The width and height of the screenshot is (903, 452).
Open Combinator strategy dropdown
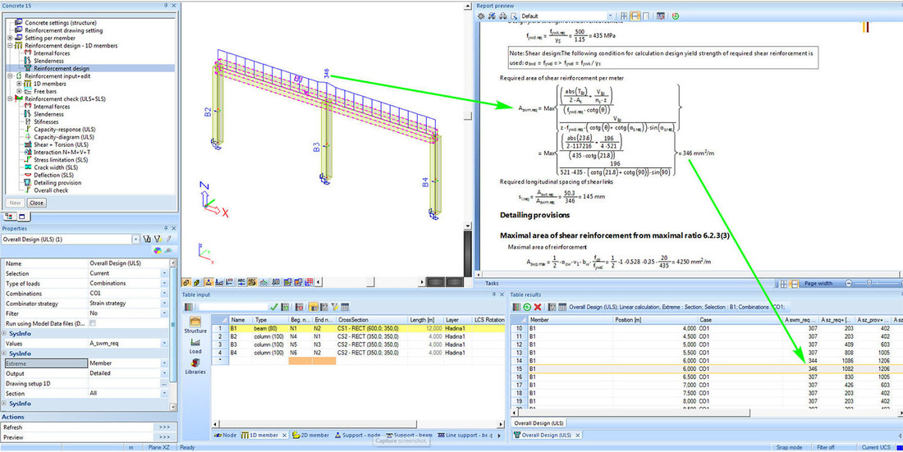click(x=165, y=303)
